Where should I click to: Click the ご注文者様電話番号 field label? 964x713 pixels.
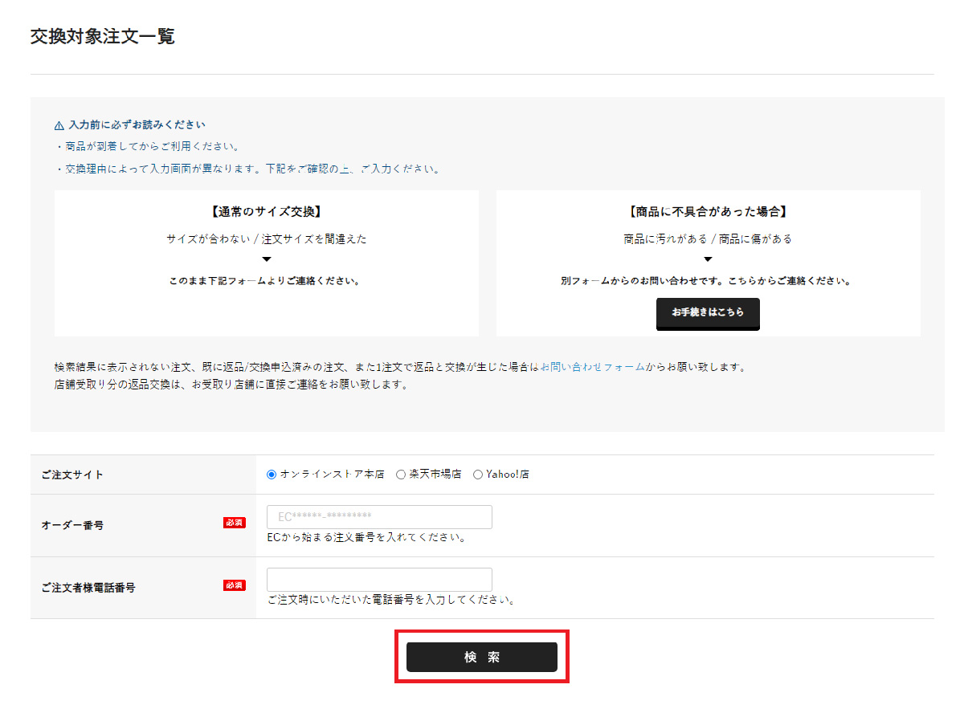88,588
